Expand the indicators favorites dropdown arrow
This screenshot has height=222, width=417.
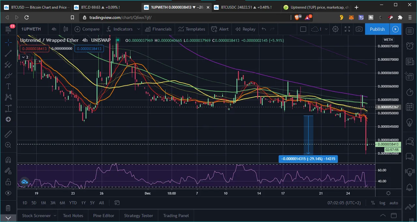click(x=138, y=29)
